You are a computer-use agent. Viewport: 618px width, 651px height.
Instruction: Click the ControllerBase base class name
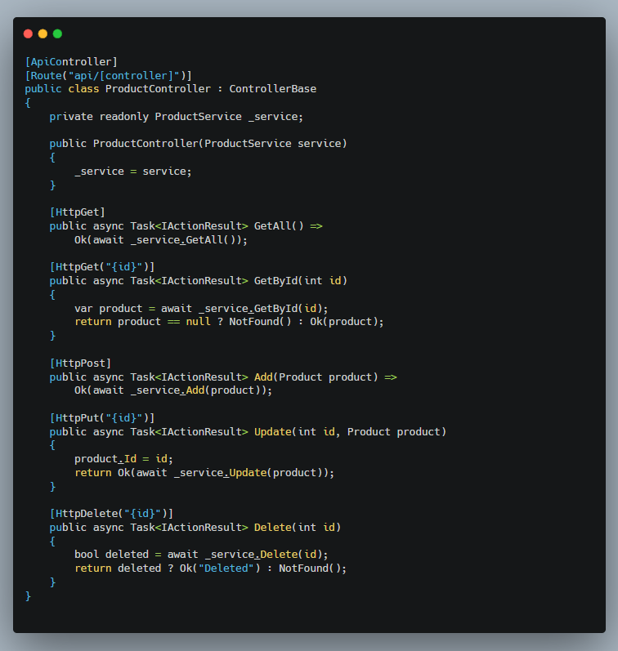[x=273, y=89]
